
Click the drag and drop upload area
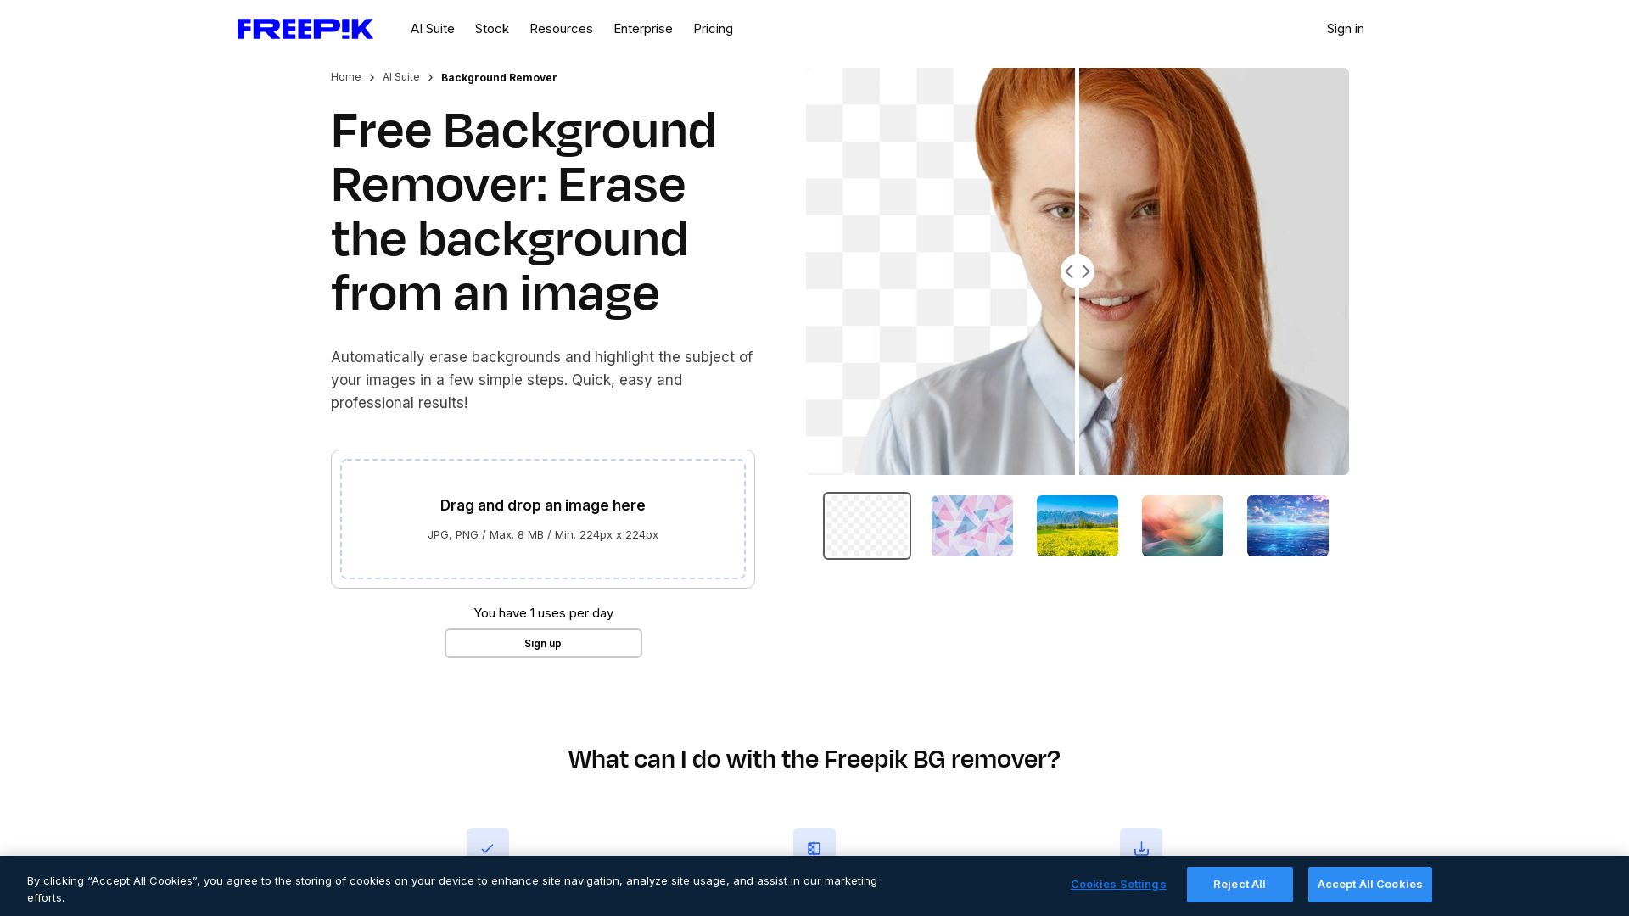pyautogui.click(x=542, y=518)
